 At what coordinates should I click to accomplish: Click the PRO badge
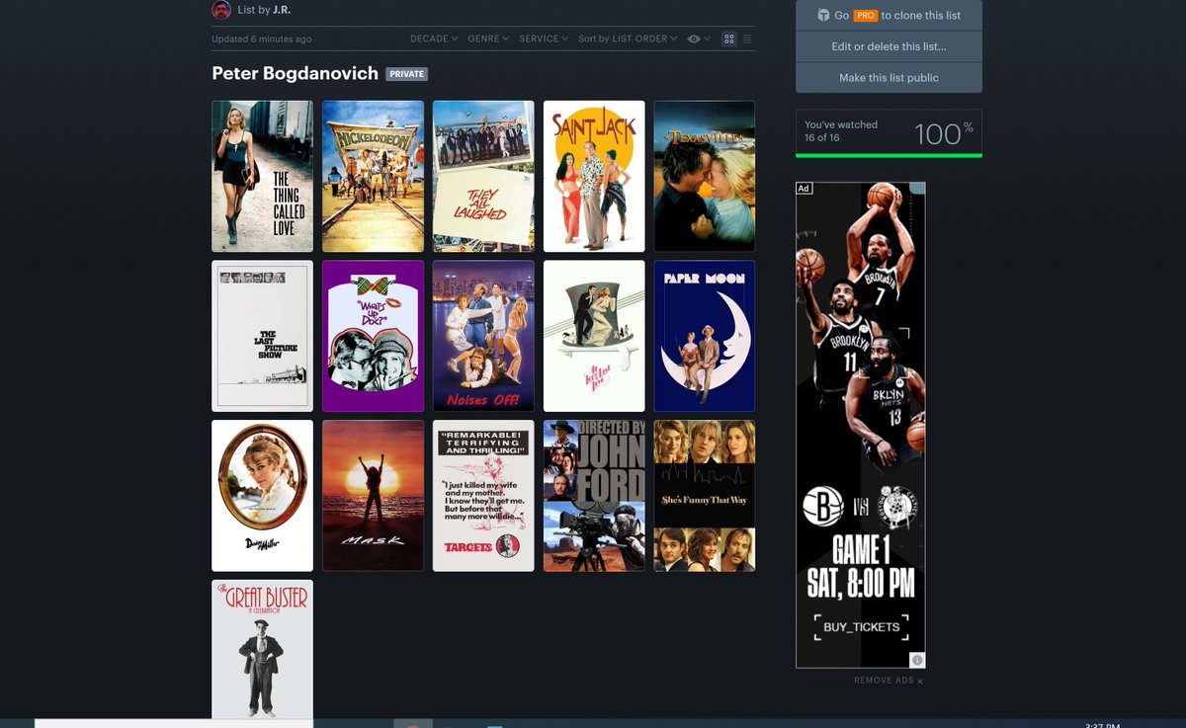(865, 16)
